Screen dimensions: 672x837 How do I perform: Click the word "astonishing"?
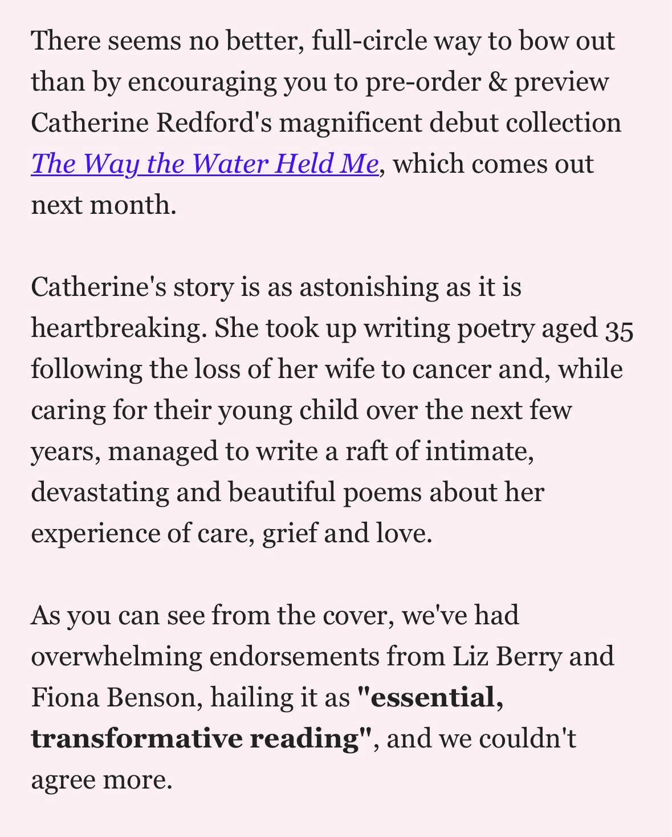[368, 287]
